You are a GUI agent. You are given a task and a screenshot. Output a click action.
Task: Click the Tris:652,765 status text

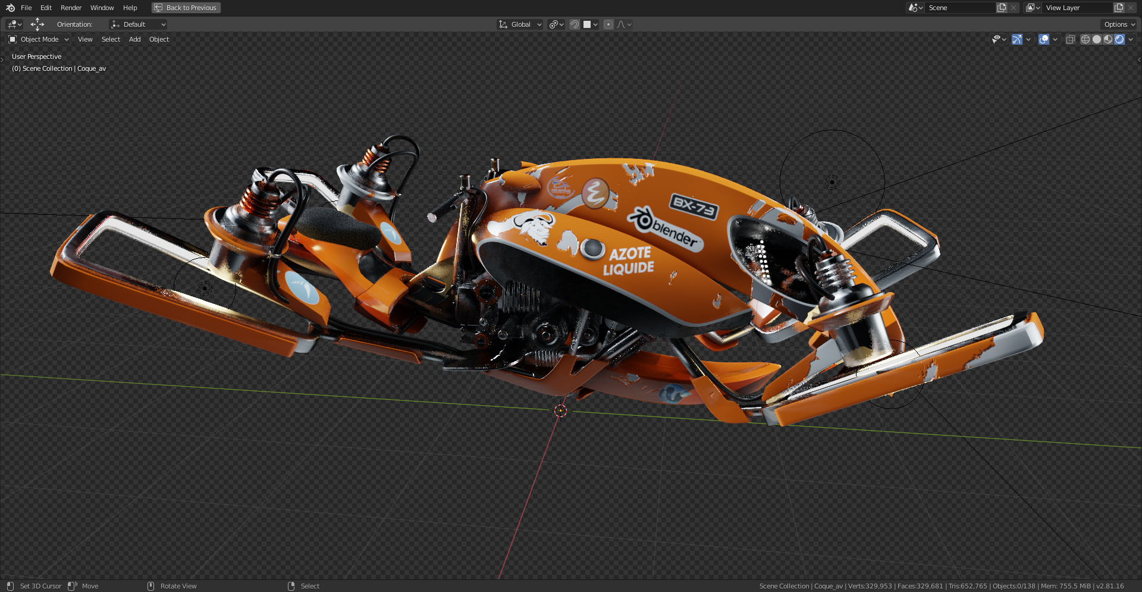pyautogui.click(x=968, y=586)
